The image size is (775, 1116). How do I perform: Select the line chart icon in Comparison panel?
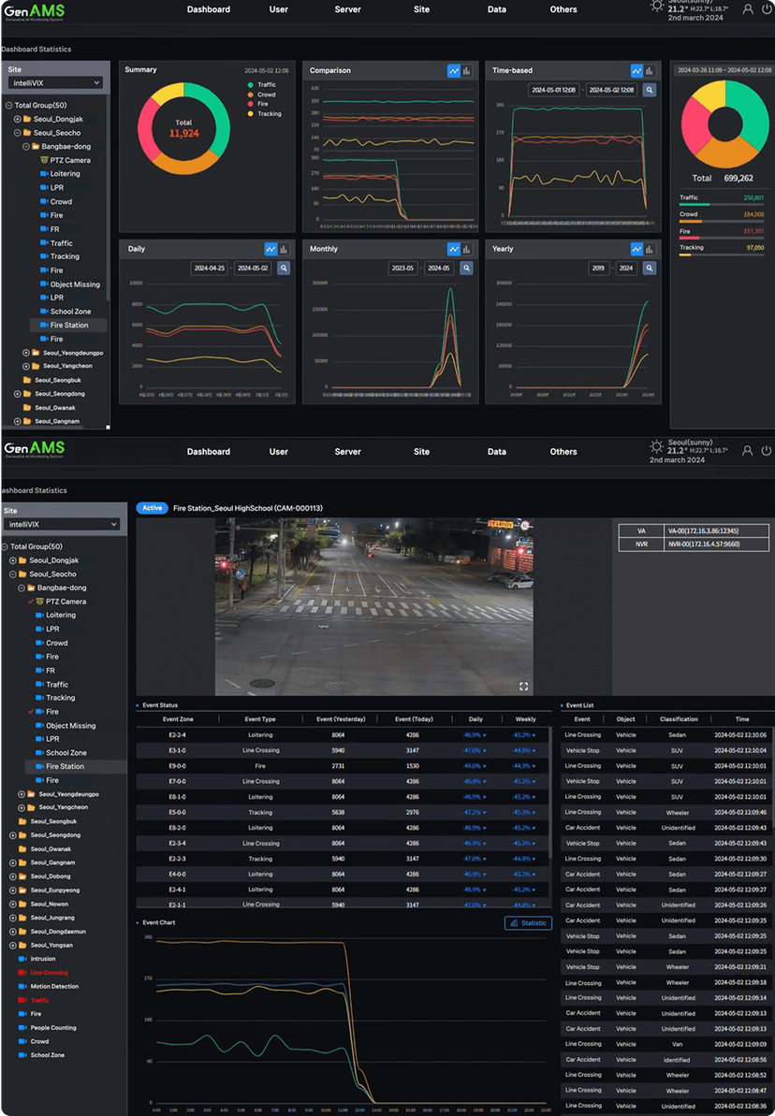454,70
